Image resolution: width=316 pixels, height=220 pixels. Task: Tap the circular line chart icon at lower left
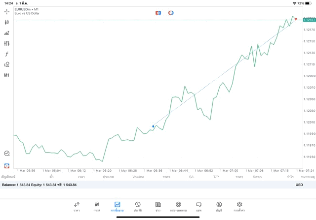click(x=7, y=154)
